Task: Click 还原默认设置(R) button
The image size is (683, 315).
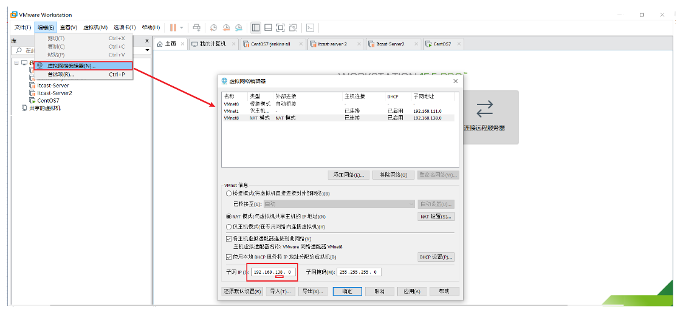Action: pos(242,291)
